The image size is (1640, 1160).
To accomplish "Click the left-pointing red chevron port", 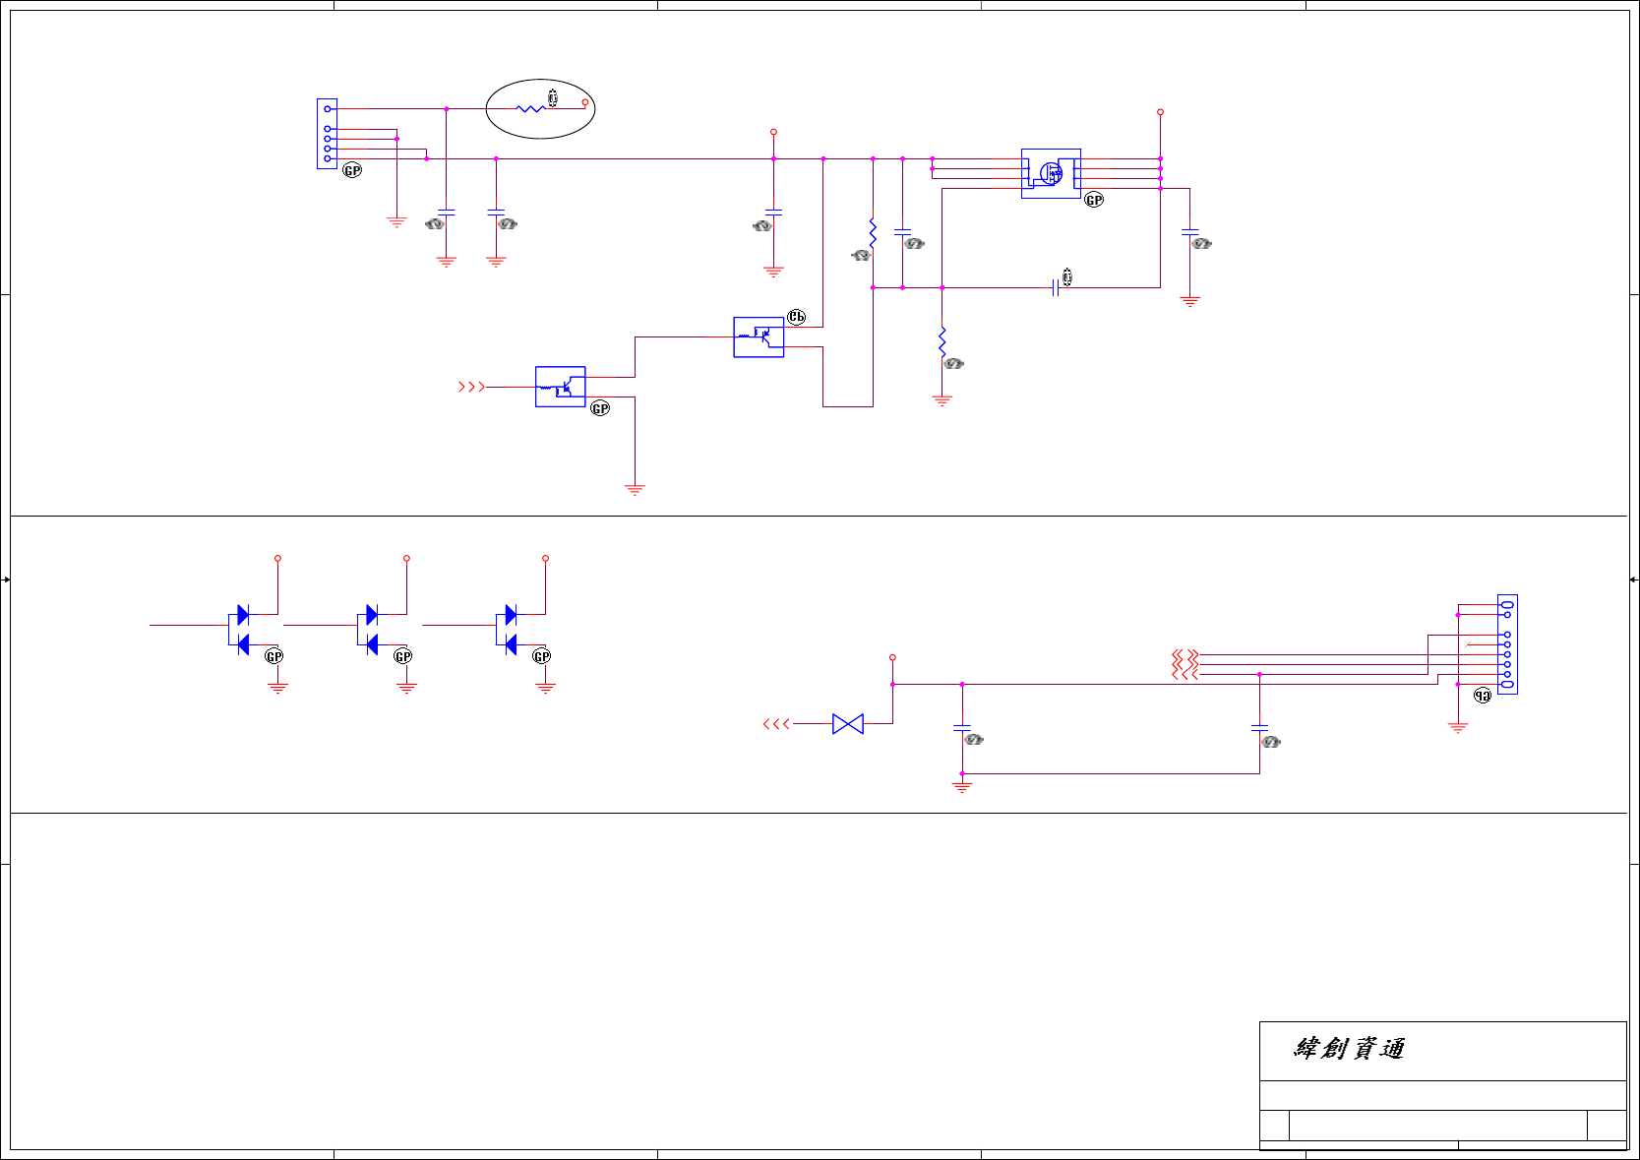I will pos(776,724).
